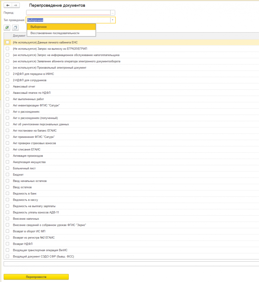Select row Акт о расхождениях (полученный)
This screenshot has height=282, width=259.
pos(131,118)
